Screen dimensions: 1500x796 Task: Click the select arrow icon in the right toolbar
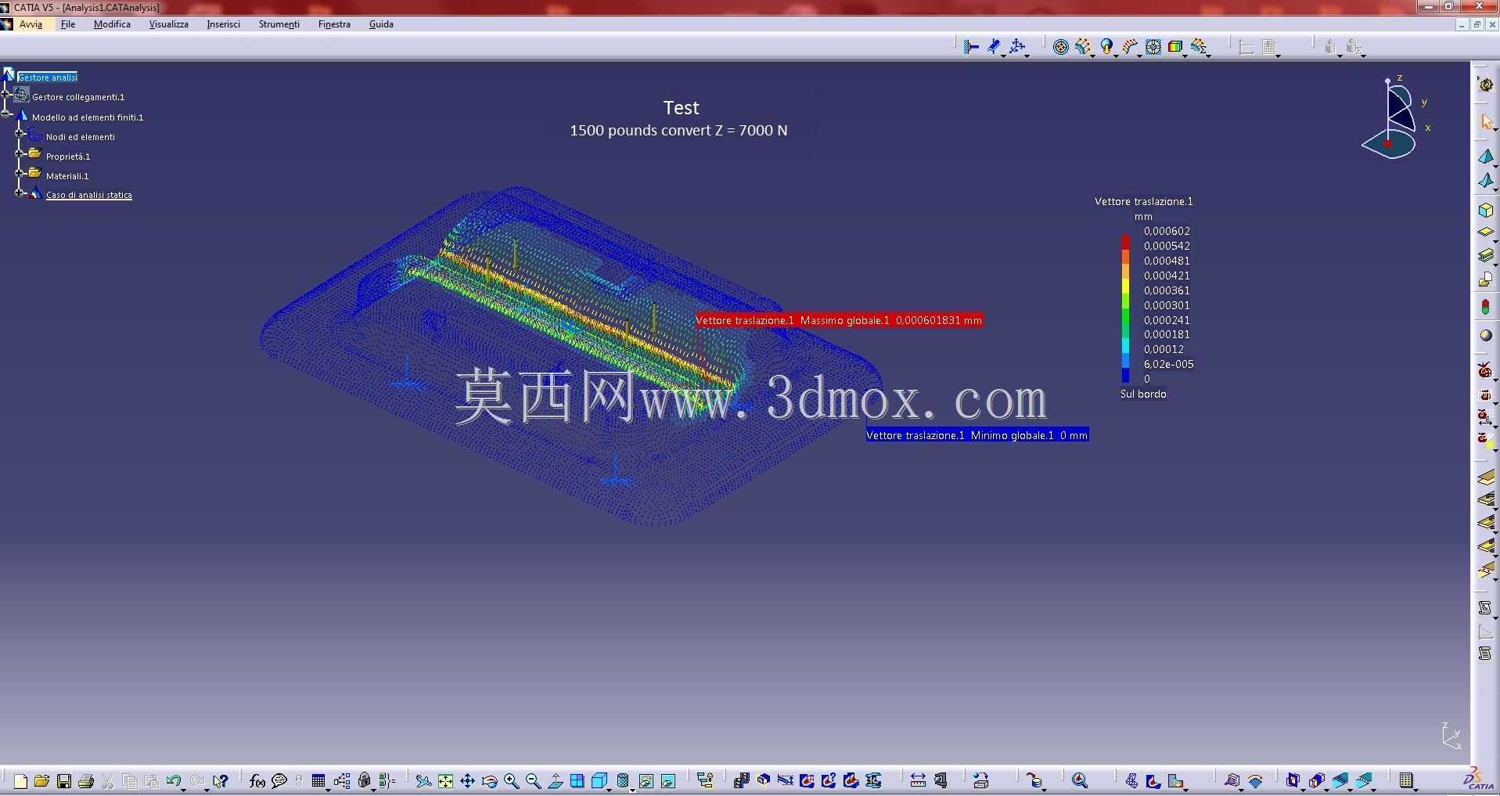[1486, 122]
